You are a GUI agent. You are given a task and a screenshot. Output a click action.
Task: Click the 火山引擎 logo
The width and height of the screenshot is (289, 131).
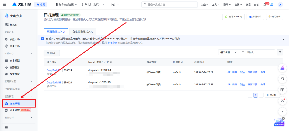point(22,5)
